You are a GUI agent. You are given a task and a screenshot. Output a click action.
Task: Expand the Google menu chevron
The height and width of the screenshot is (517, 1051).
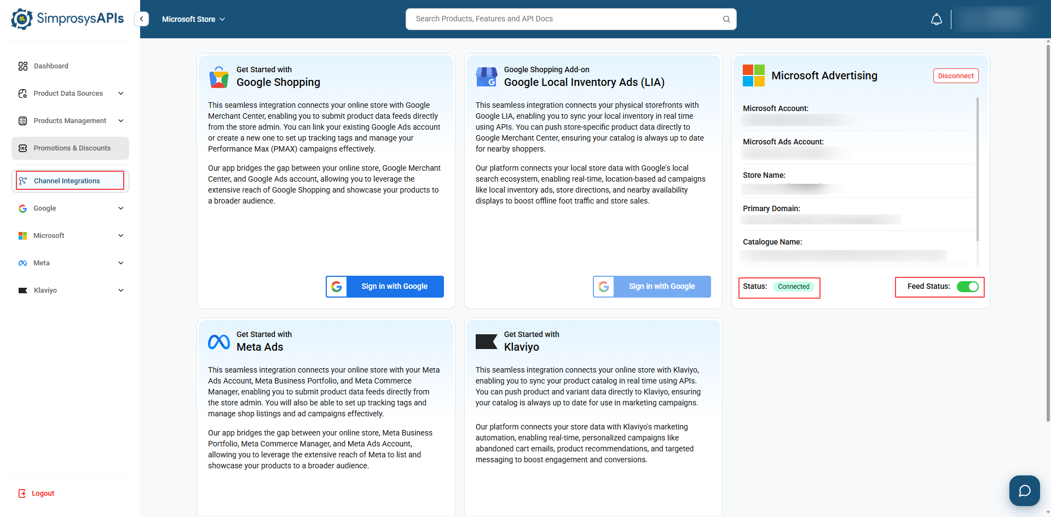point(121,208)
